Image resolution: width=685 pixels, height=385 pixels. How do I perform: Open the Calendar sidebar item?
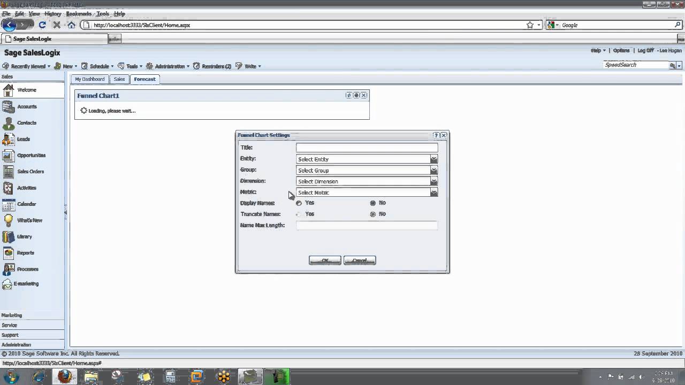[x=27, y=204]
